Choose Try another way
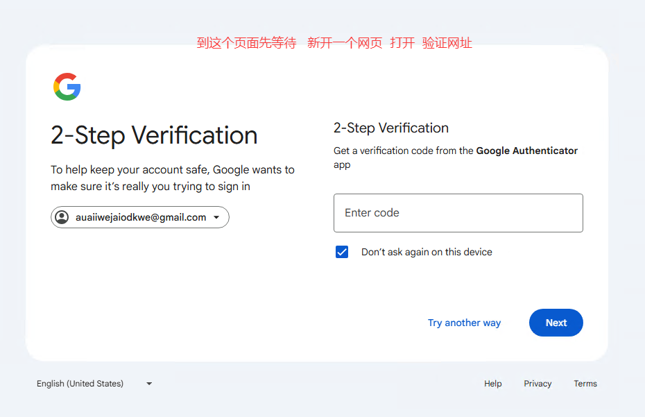 (x=464, y=323)
